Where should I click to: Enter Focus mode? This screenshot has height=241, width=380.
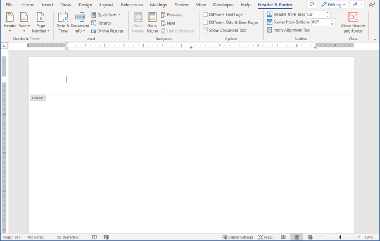coord(265,237)
